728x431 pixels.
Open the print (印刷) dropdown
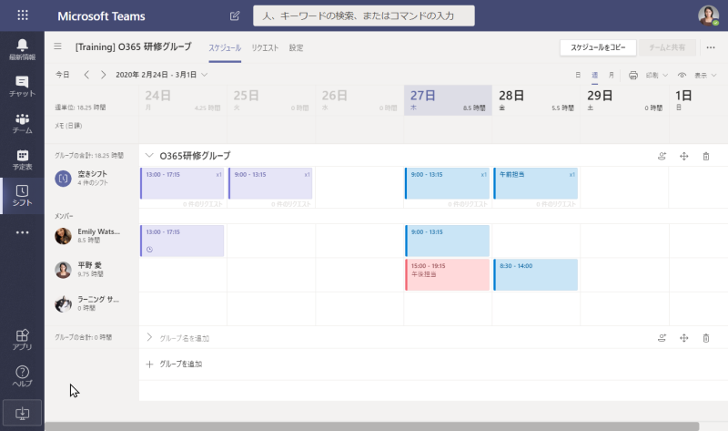click(657, 76)
